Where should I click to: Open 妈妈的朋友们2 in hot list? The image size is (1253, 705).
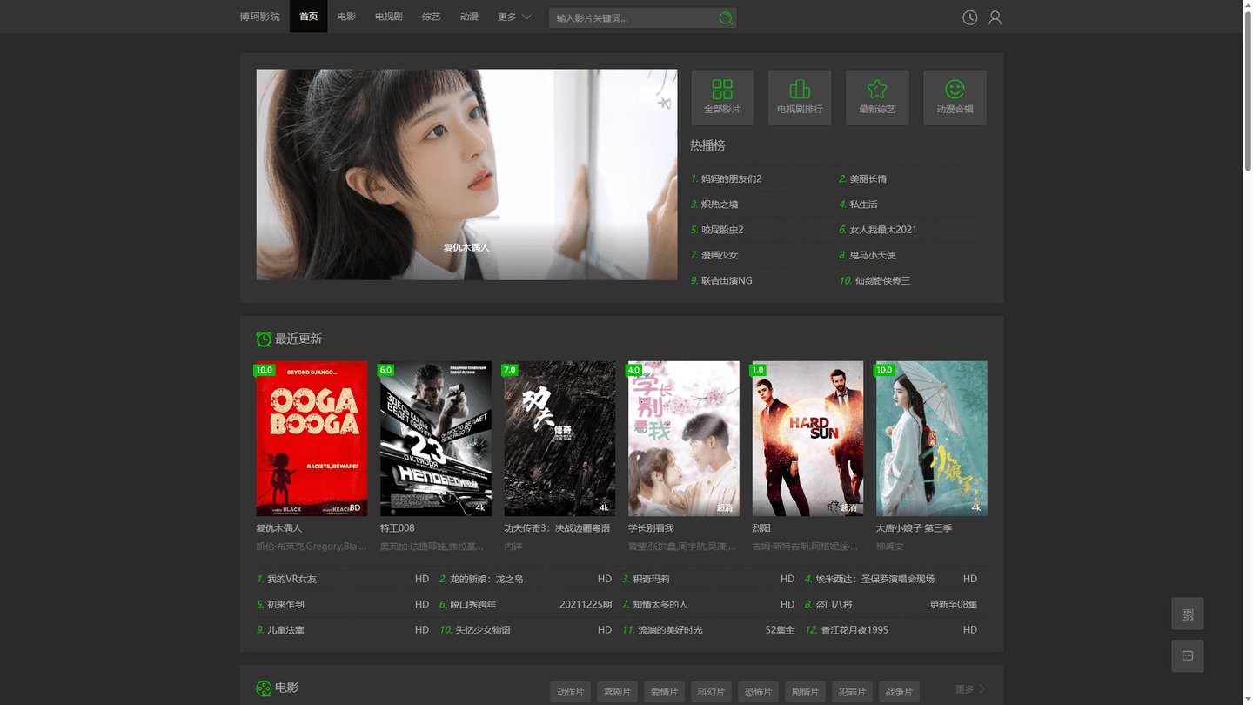tap(731, 179)
